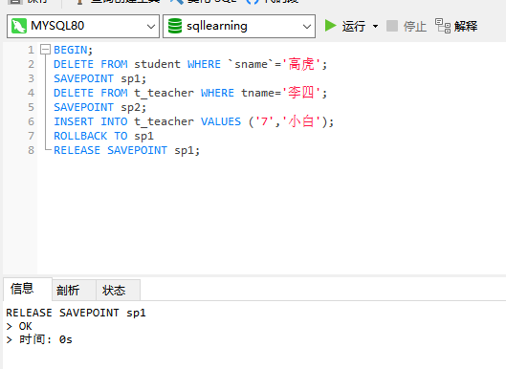Viewport: 506px width, 369px height.
Task: Click the '李四' string on line 4
Action: point(301,93)
